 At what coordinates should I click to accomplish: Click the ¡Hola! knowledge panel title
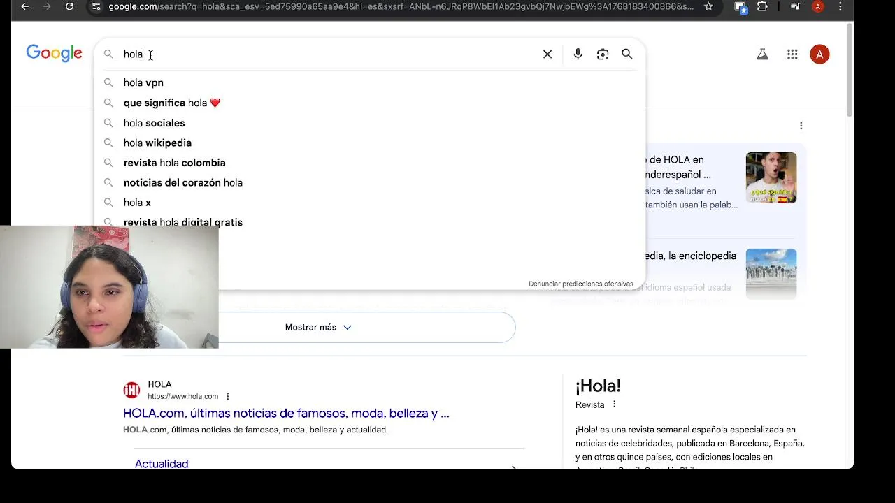click(598, 386)
